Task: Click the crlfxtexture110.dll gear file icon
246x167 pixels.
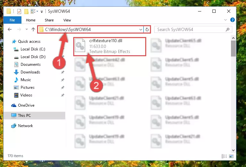Action: click(x=80, y=45)
